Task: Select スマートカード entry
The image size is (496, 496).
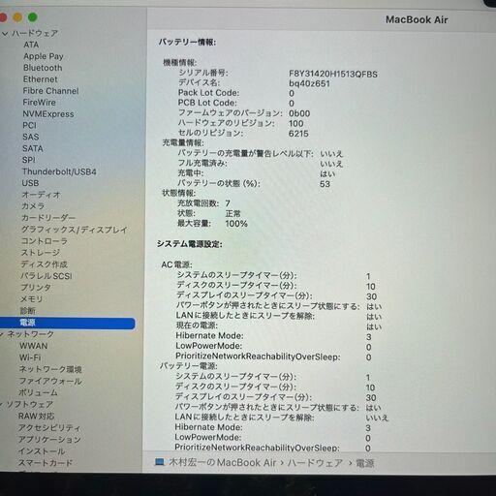Action: click(x=46, y=463)
